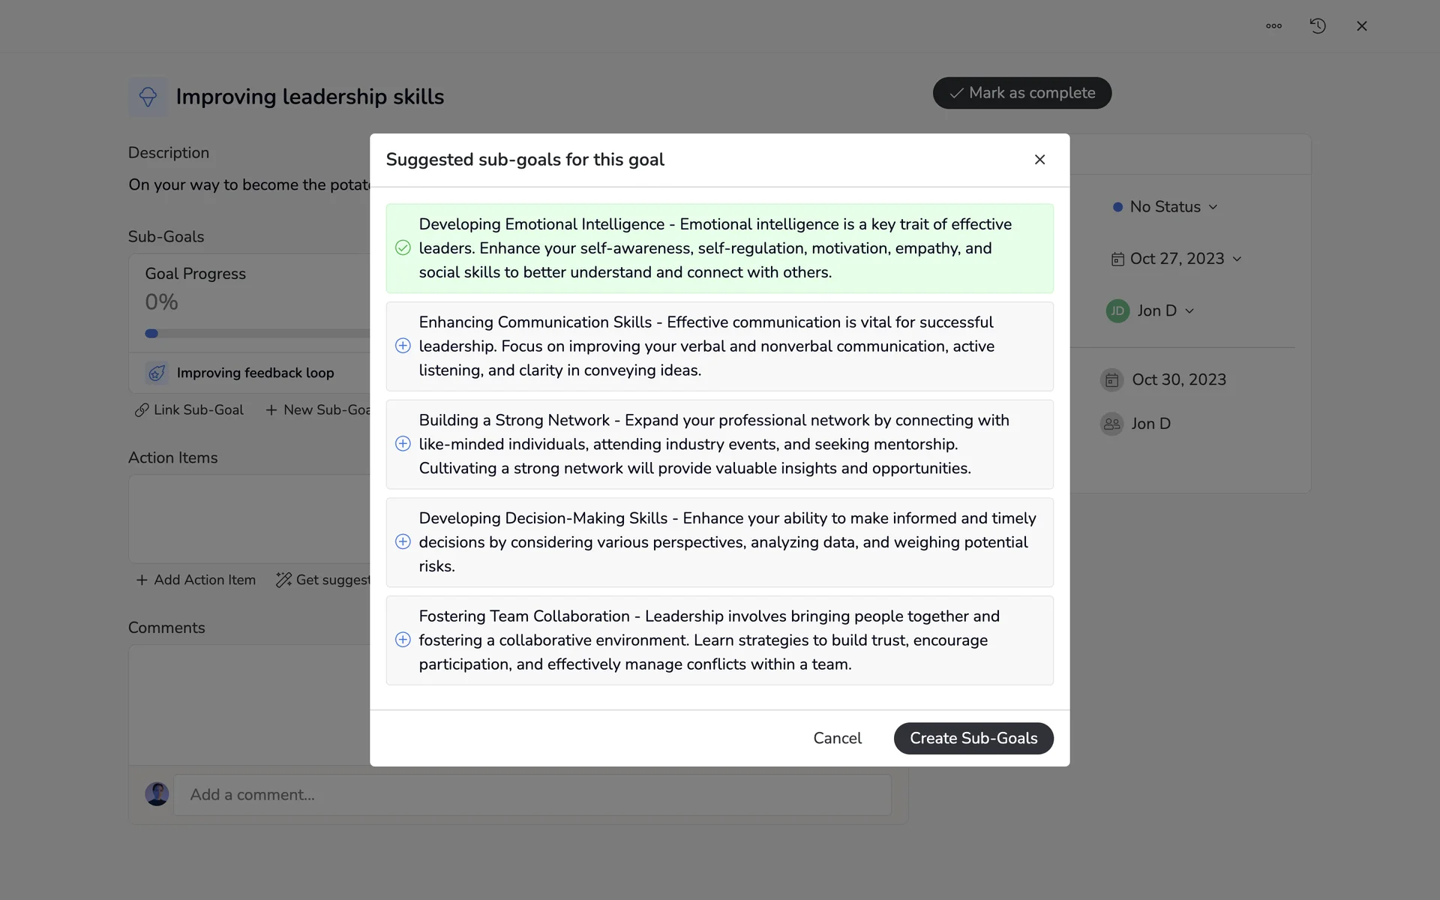Click the magic wand suggestions icon
Viewport: 1440px width, 900px height.
tap(283, 580)
